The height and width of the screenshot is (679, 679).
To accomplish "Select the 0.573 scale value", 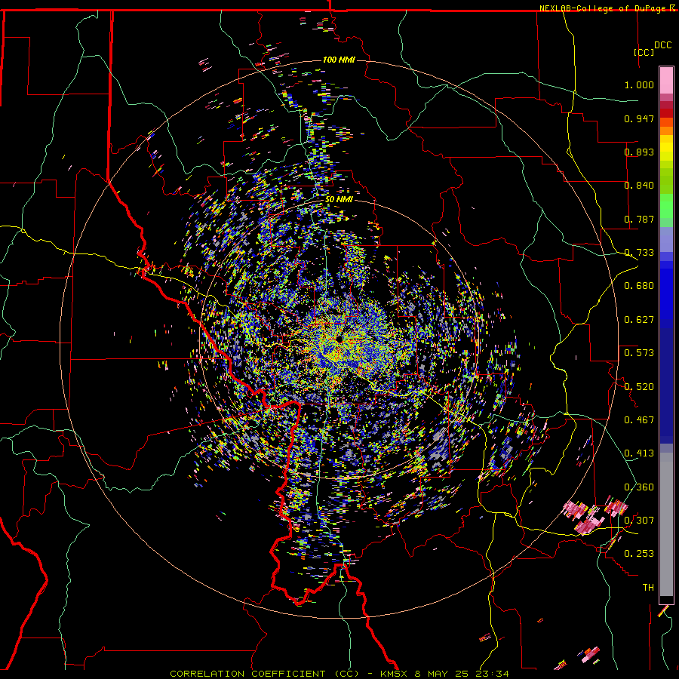I will point(639,353).
